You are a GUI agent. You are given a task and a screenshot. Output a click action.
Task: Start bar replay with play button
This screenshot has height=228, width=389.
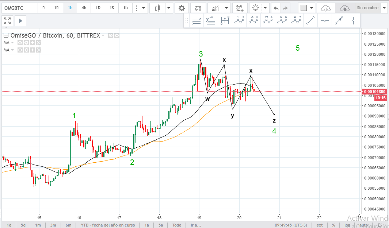click(20, 21)
